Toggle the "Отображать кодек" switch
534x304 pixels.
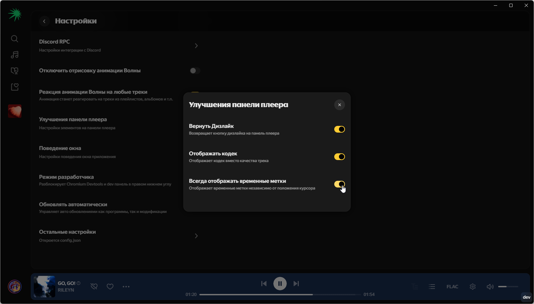click(x=339, y=157)
